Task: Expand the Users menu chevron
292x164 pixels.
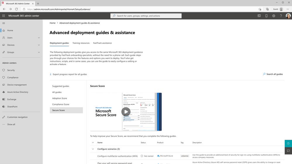Action: pos(39,38)
